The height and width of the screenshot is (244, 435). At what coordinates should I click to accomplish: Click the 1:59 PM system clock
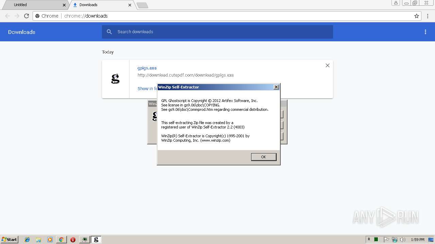tap(418, 240)
